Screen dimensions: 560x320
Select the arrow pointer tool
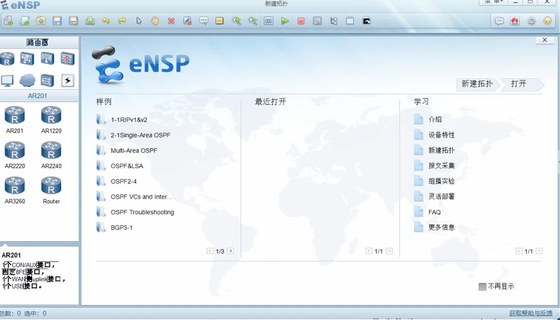[139, 21]
